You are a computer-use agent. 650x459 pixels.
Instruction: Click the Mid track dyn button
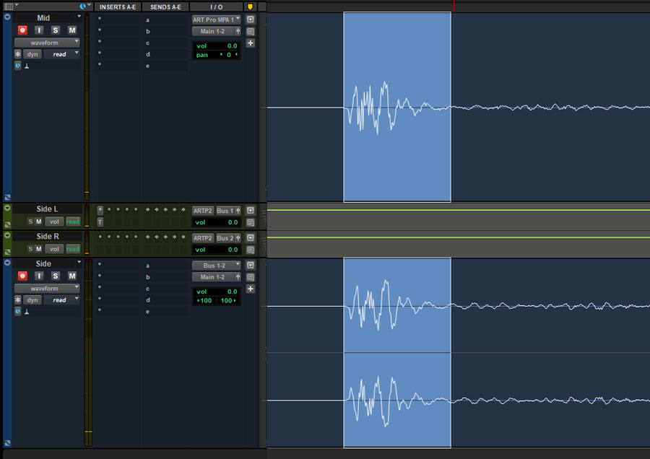coord(32,54)
